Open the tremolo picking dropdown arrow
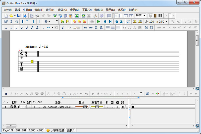Screen dimensions: 201x134 coord(102,94)
